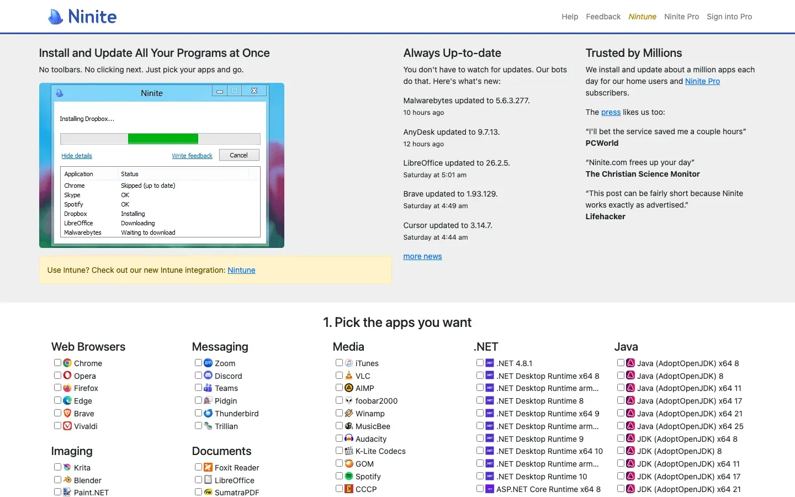Viewport: 795px width, 497px height.
Task: Click the Zoom app icon
Action: point(208,363)
